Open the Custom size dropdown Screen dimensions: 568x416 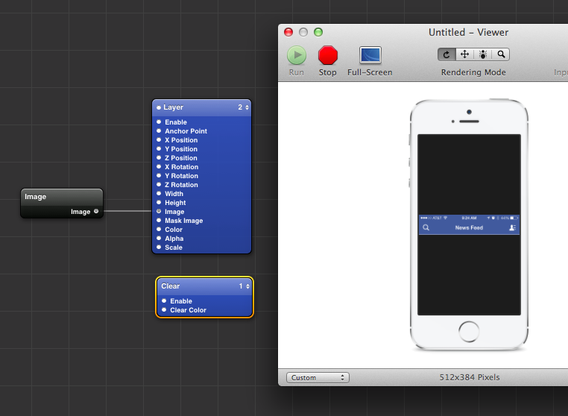pyautogui.click(x=318, y=377)
